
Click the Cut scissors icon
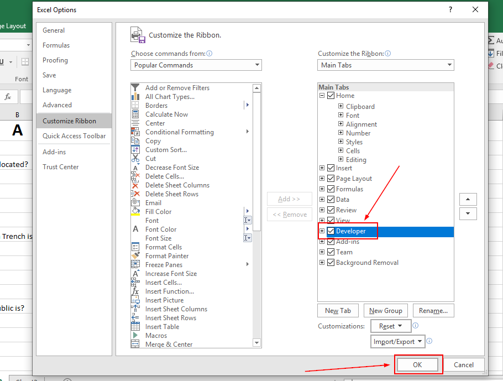tap(135, 159)
